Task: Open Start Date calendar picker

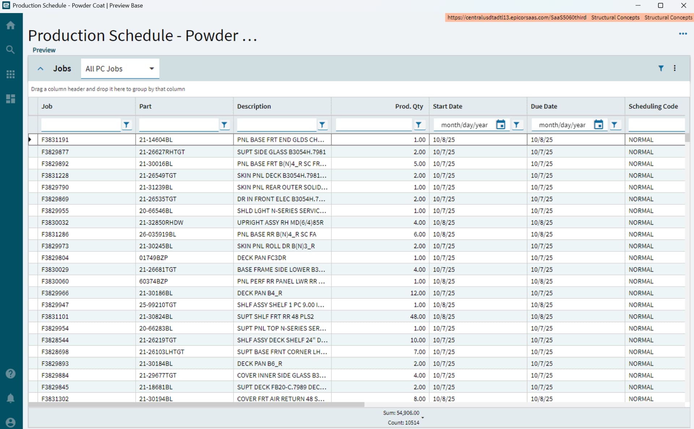Action: 501,125
